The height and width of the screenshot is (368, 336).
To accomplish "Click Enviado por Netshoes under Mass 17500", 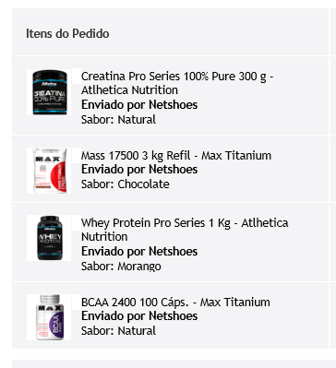I will coord(139,170).
